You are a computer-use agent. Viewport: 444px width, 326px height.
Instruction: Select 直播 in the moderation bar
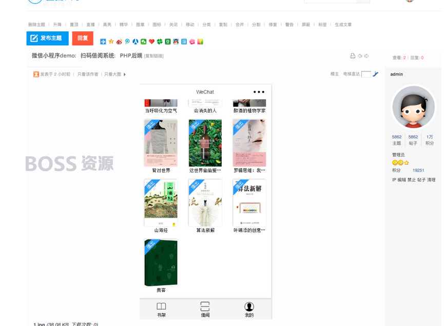tap(91, 25)
